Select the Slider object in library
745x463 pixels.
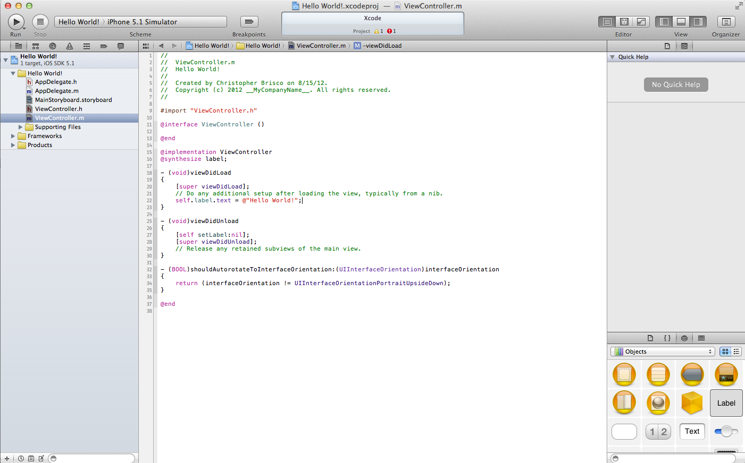click(x=726, y=432)
